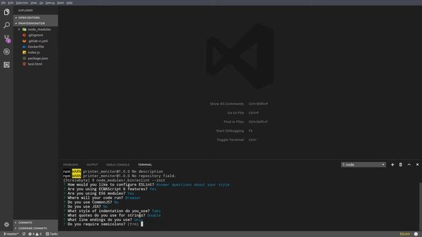Open test.html in the explorer

coord(36,64)
